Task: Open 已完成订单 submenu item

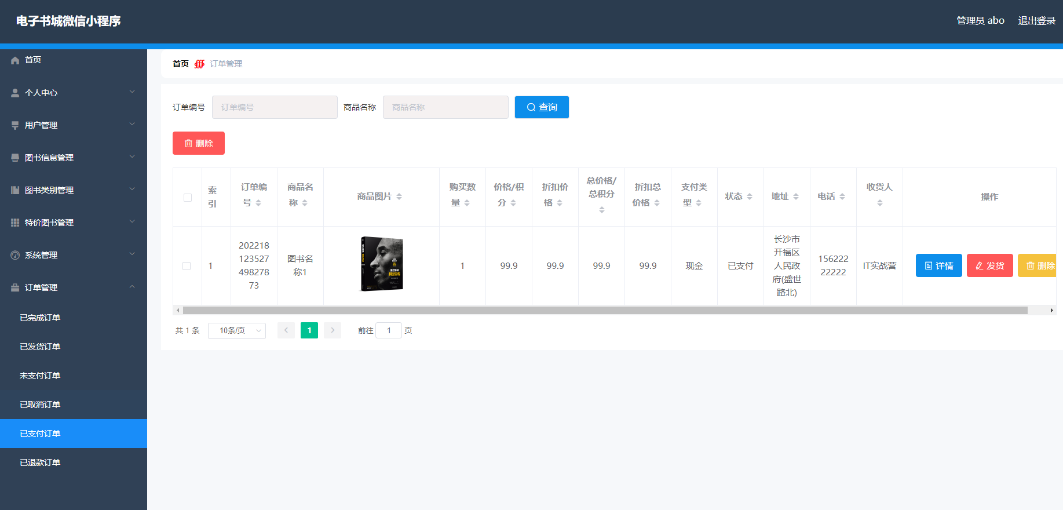Action: (74, 318)
